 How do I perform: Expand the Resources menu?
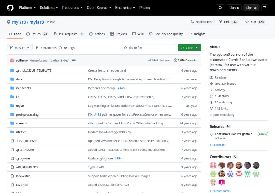[72, 8]
